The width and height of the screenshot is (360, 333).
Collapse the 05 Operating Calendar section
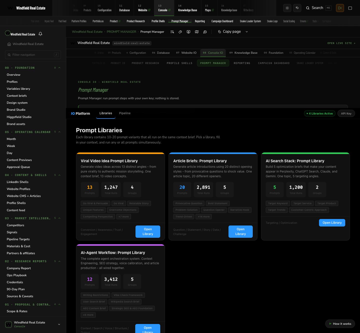click(x=59, y=132)
